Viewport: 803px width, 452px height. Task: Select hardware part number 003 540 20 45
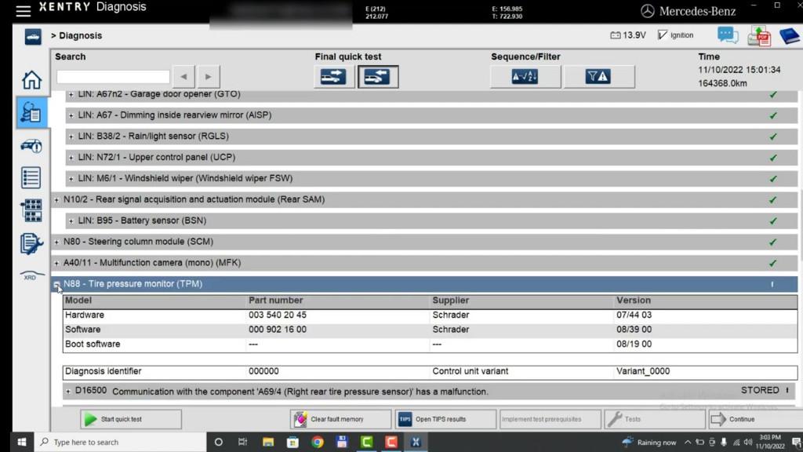277,315
